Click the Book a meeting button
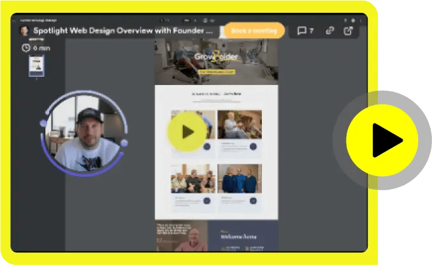Viewport: 432px width, 265px height. pos(254,31)
